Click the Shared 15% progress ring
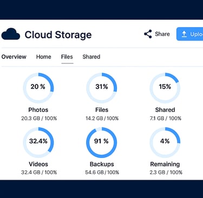203x198 pixels. click(x=165, y=88)
